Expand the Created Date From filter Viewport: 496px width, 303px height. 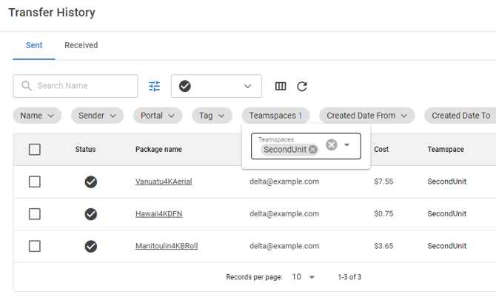click(366, 116)
